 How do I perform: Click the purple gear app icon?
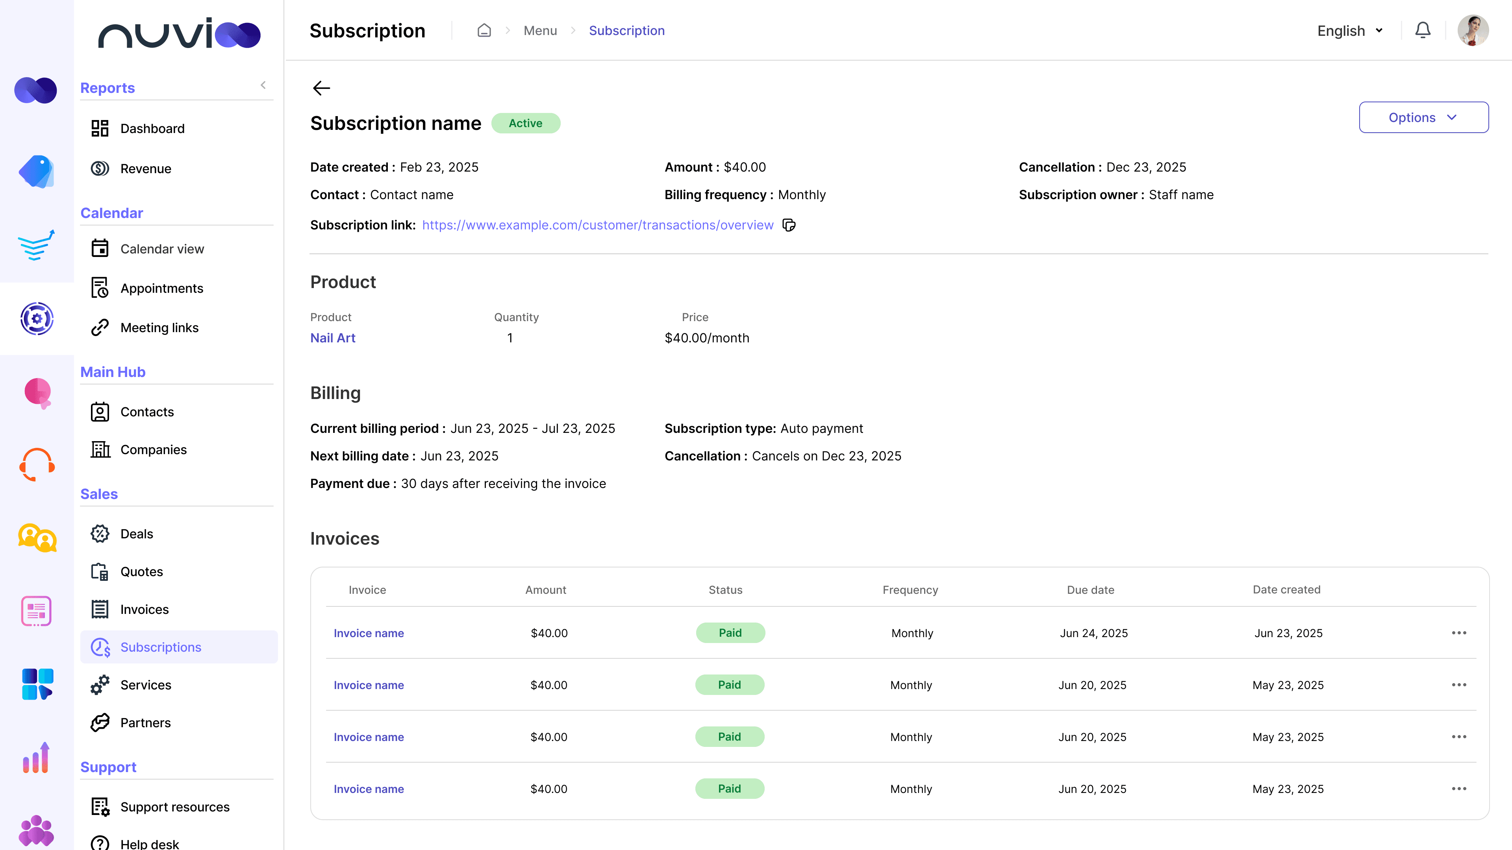pyautogui.click(x=37, y=318)
